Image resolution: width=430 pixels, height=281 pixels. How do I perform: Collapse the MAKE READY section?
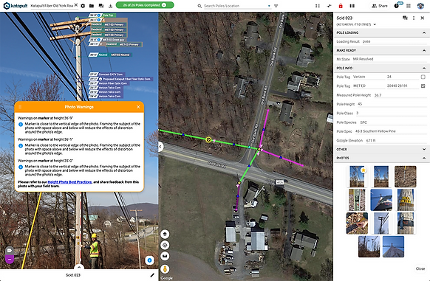click(424, 51)
